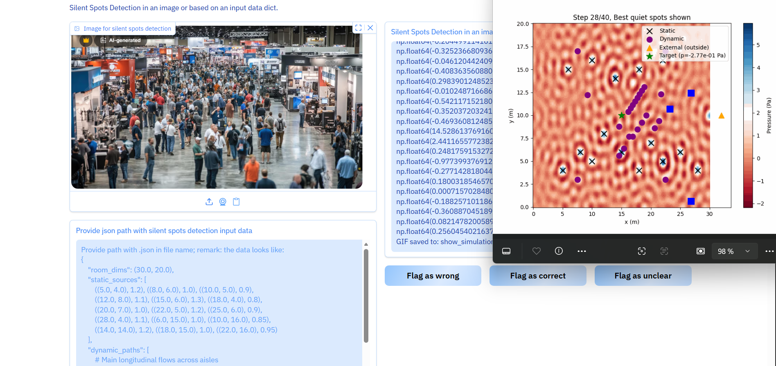Click the scroll-up arrow of the json textbox
The image size is (776, 366).
coord(366,244)
